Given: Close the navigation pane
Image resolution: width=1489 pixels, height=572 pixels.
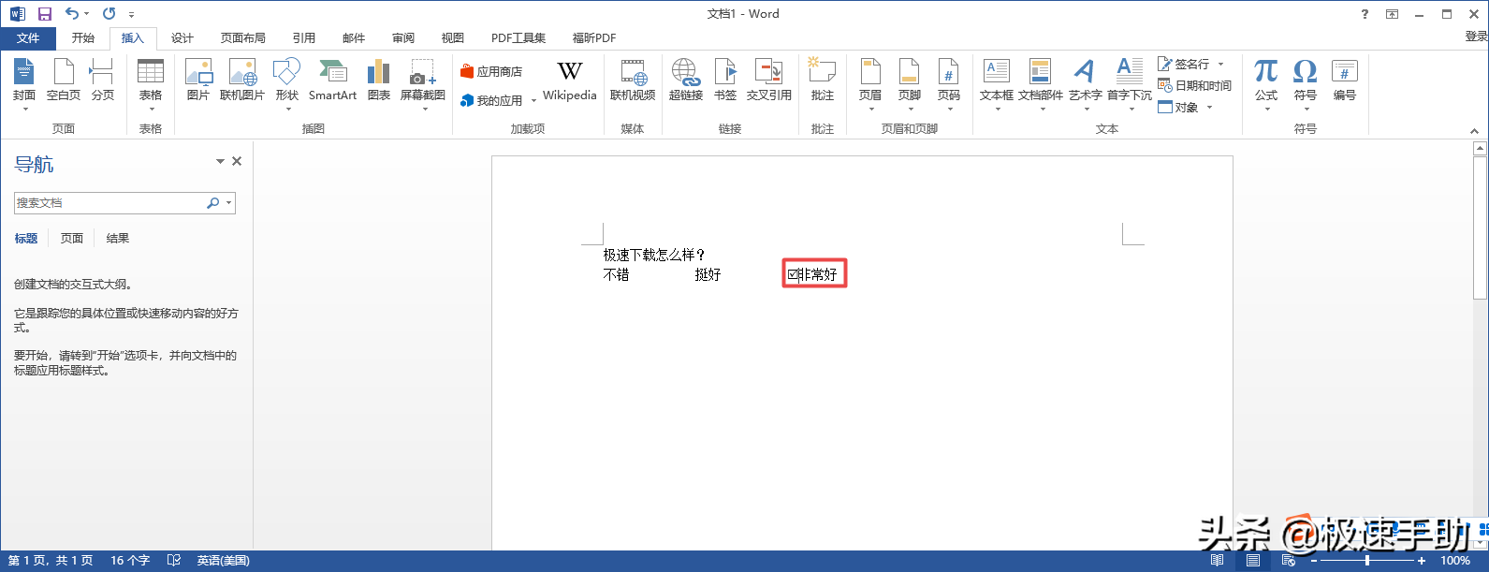Looking at the screenshot, I should pos(238,162).
